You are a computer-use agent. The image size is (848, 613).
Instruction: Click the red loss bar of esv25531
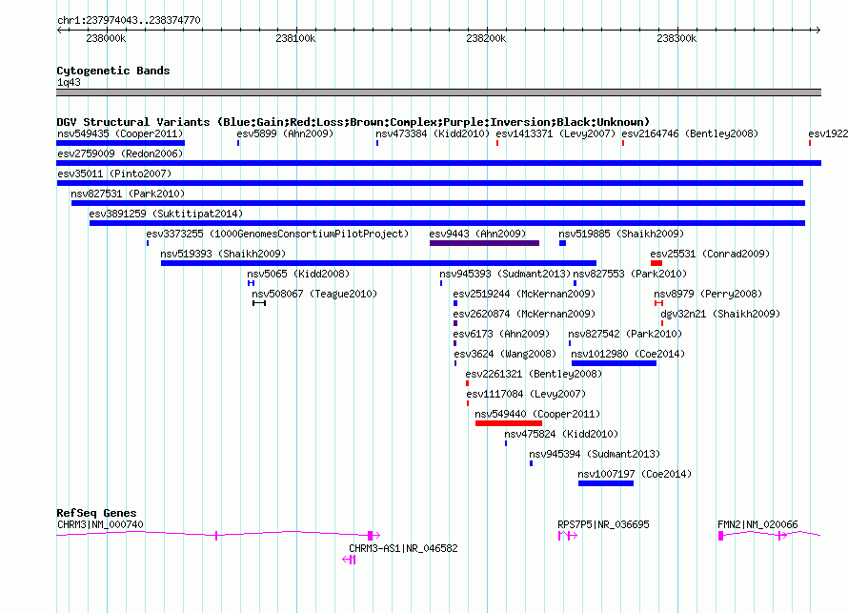coord(656,263)
